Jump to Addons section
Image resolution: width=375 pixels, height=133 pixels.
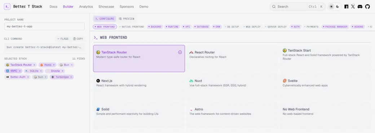tap(358, 27)
